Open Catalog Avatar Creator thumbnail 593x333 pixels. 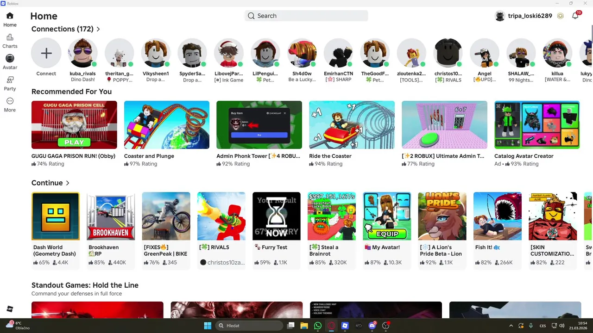tap(537, 125)
